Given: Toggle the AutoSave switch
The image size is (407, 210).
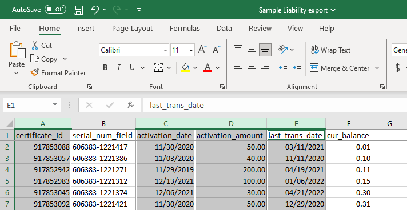Looking at the screenshot, I should [55, 10].
